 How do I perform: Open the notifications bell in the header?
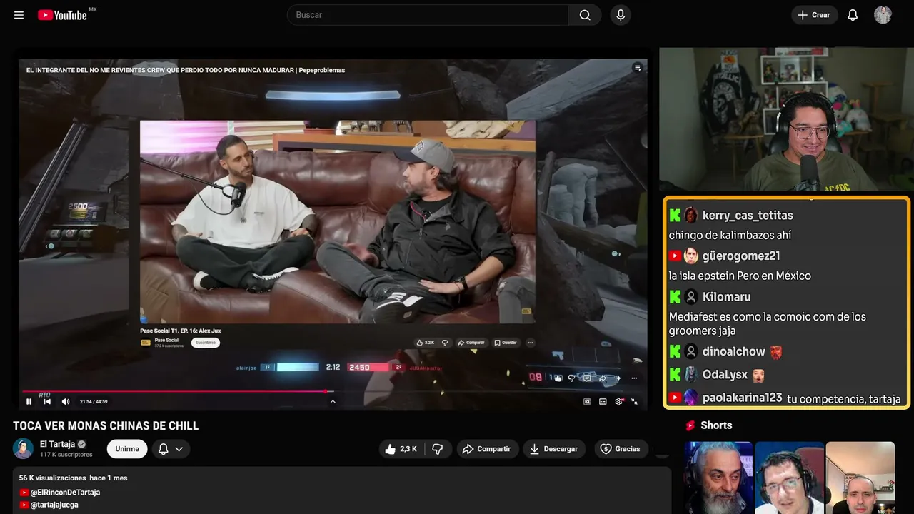tap(853, 15)
